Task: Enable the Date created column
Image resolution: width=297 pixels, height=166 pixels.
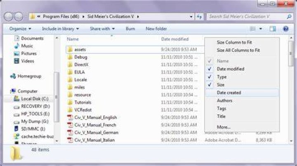Action: point(242,92)
